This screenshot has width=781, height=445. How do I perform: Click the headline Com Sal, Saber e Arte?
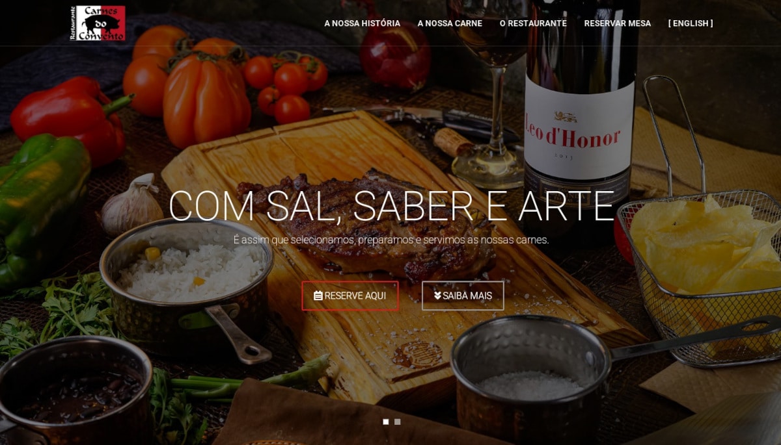click(390, 206)
